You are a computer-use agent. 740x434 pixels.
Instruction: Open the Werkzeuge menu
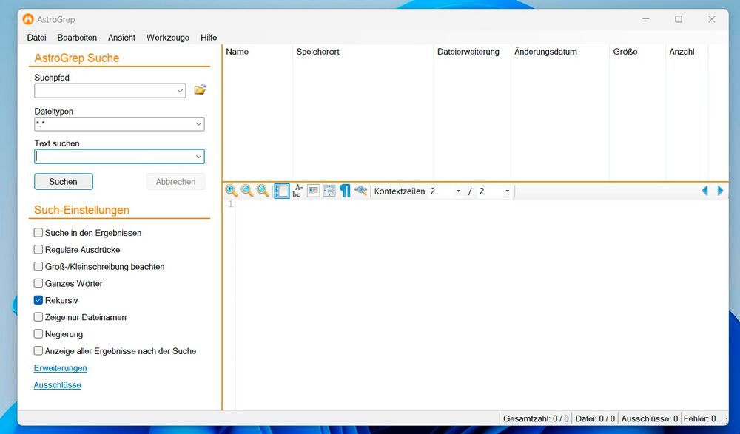coord(167,38)
